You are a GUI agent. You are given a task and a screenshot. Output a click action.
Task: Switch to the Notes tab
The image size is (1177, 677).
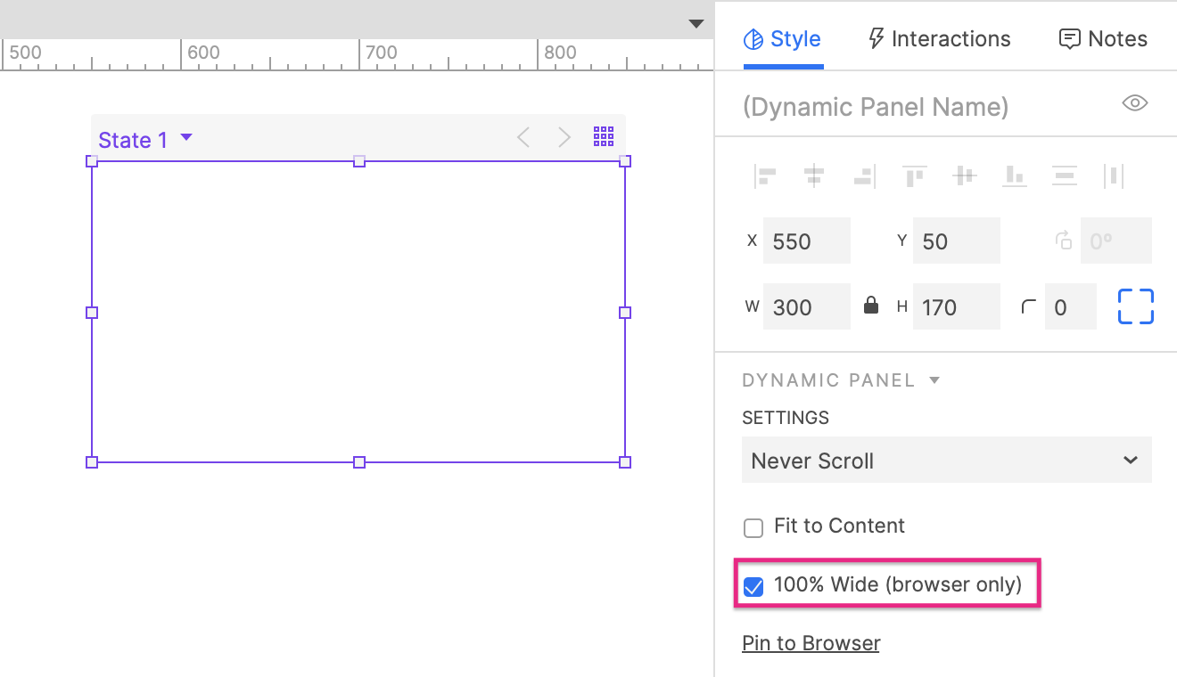point(1102,39)
